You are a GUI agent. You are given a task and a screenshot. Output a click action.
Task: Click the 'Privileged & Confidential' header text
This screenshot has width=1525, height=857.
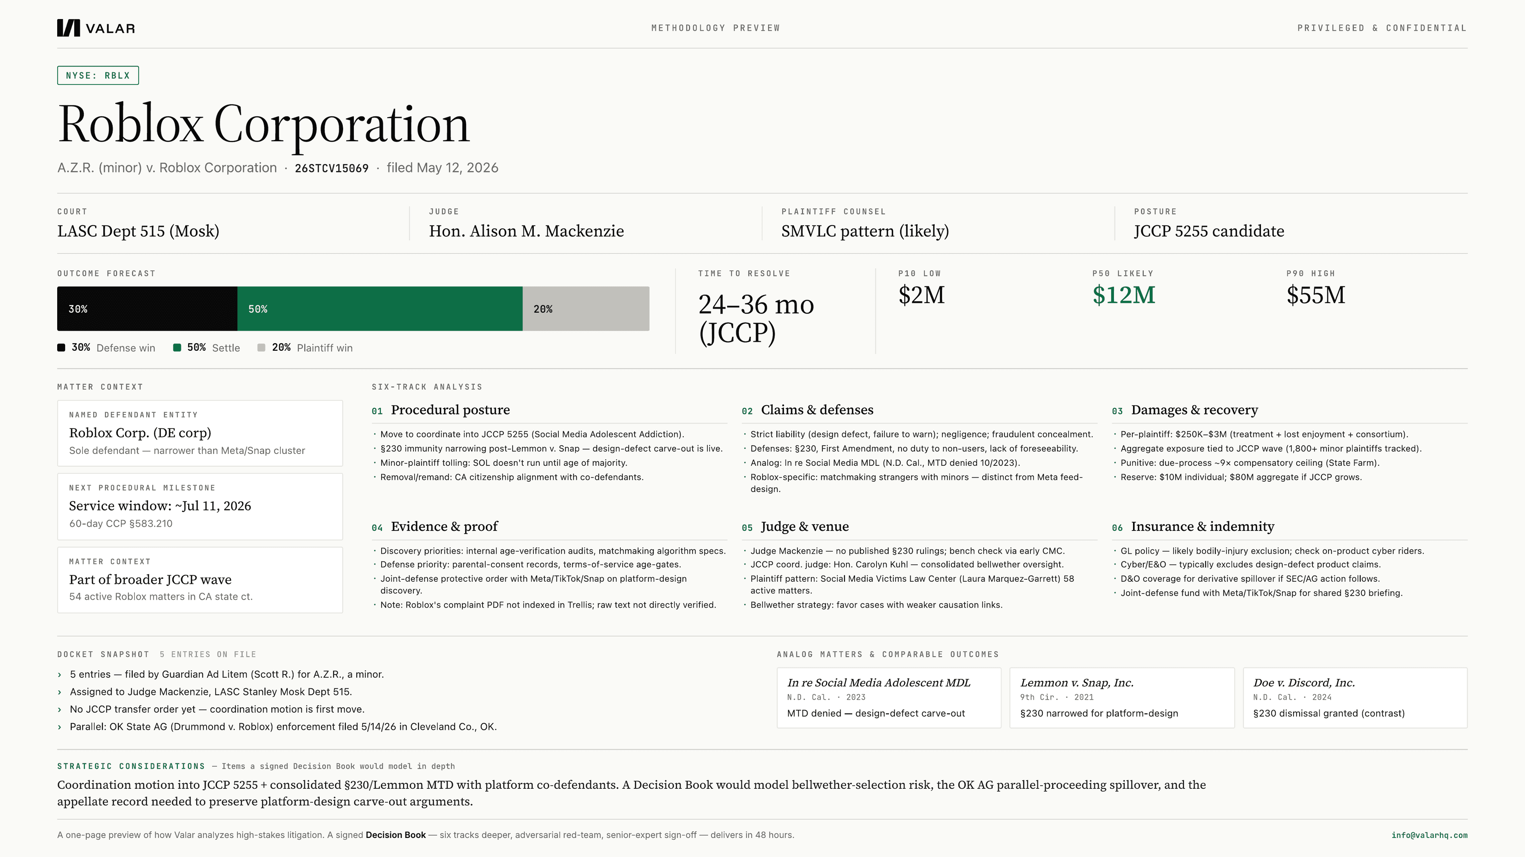tap(1382, 28)
